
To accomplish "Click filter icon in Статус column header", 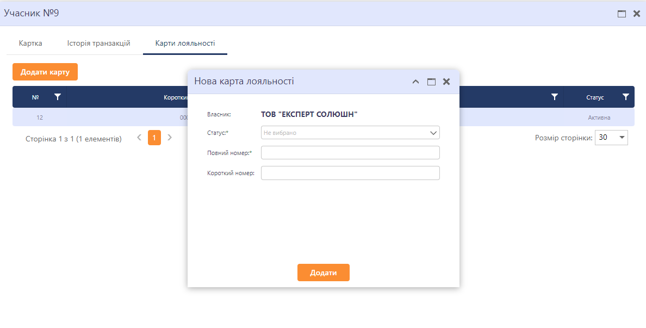I will (626, 97).
